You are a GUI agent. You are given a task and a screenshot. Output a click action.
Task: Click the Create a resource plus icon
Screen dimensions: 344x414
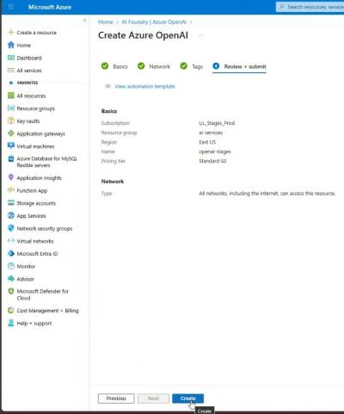[x=10, y=32]
